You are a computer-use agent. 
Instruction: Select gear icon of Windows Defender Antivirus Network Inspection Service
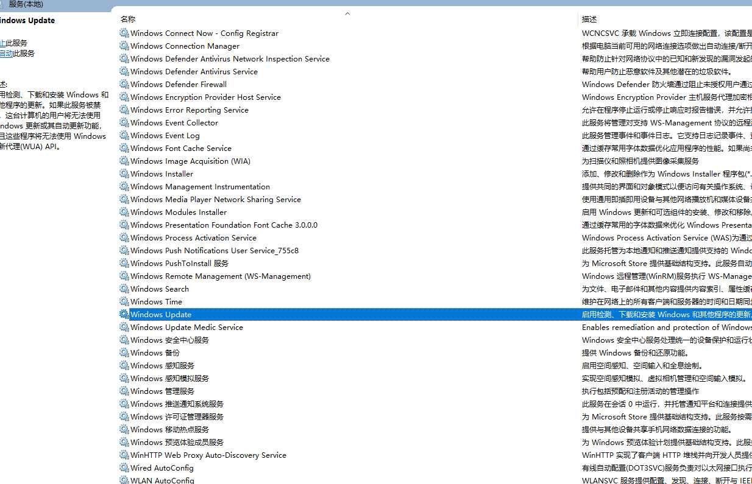click(124, 59)
